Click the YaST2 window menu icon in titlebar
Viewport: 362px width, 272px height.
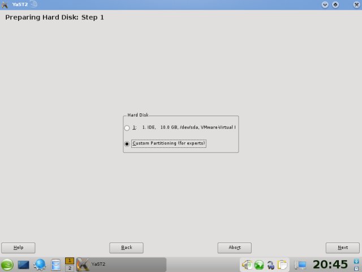click(5, 5)
